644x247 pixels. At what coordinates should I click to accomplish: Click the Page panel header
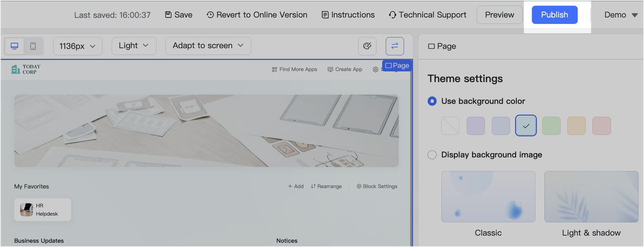[x=442, y=46]
